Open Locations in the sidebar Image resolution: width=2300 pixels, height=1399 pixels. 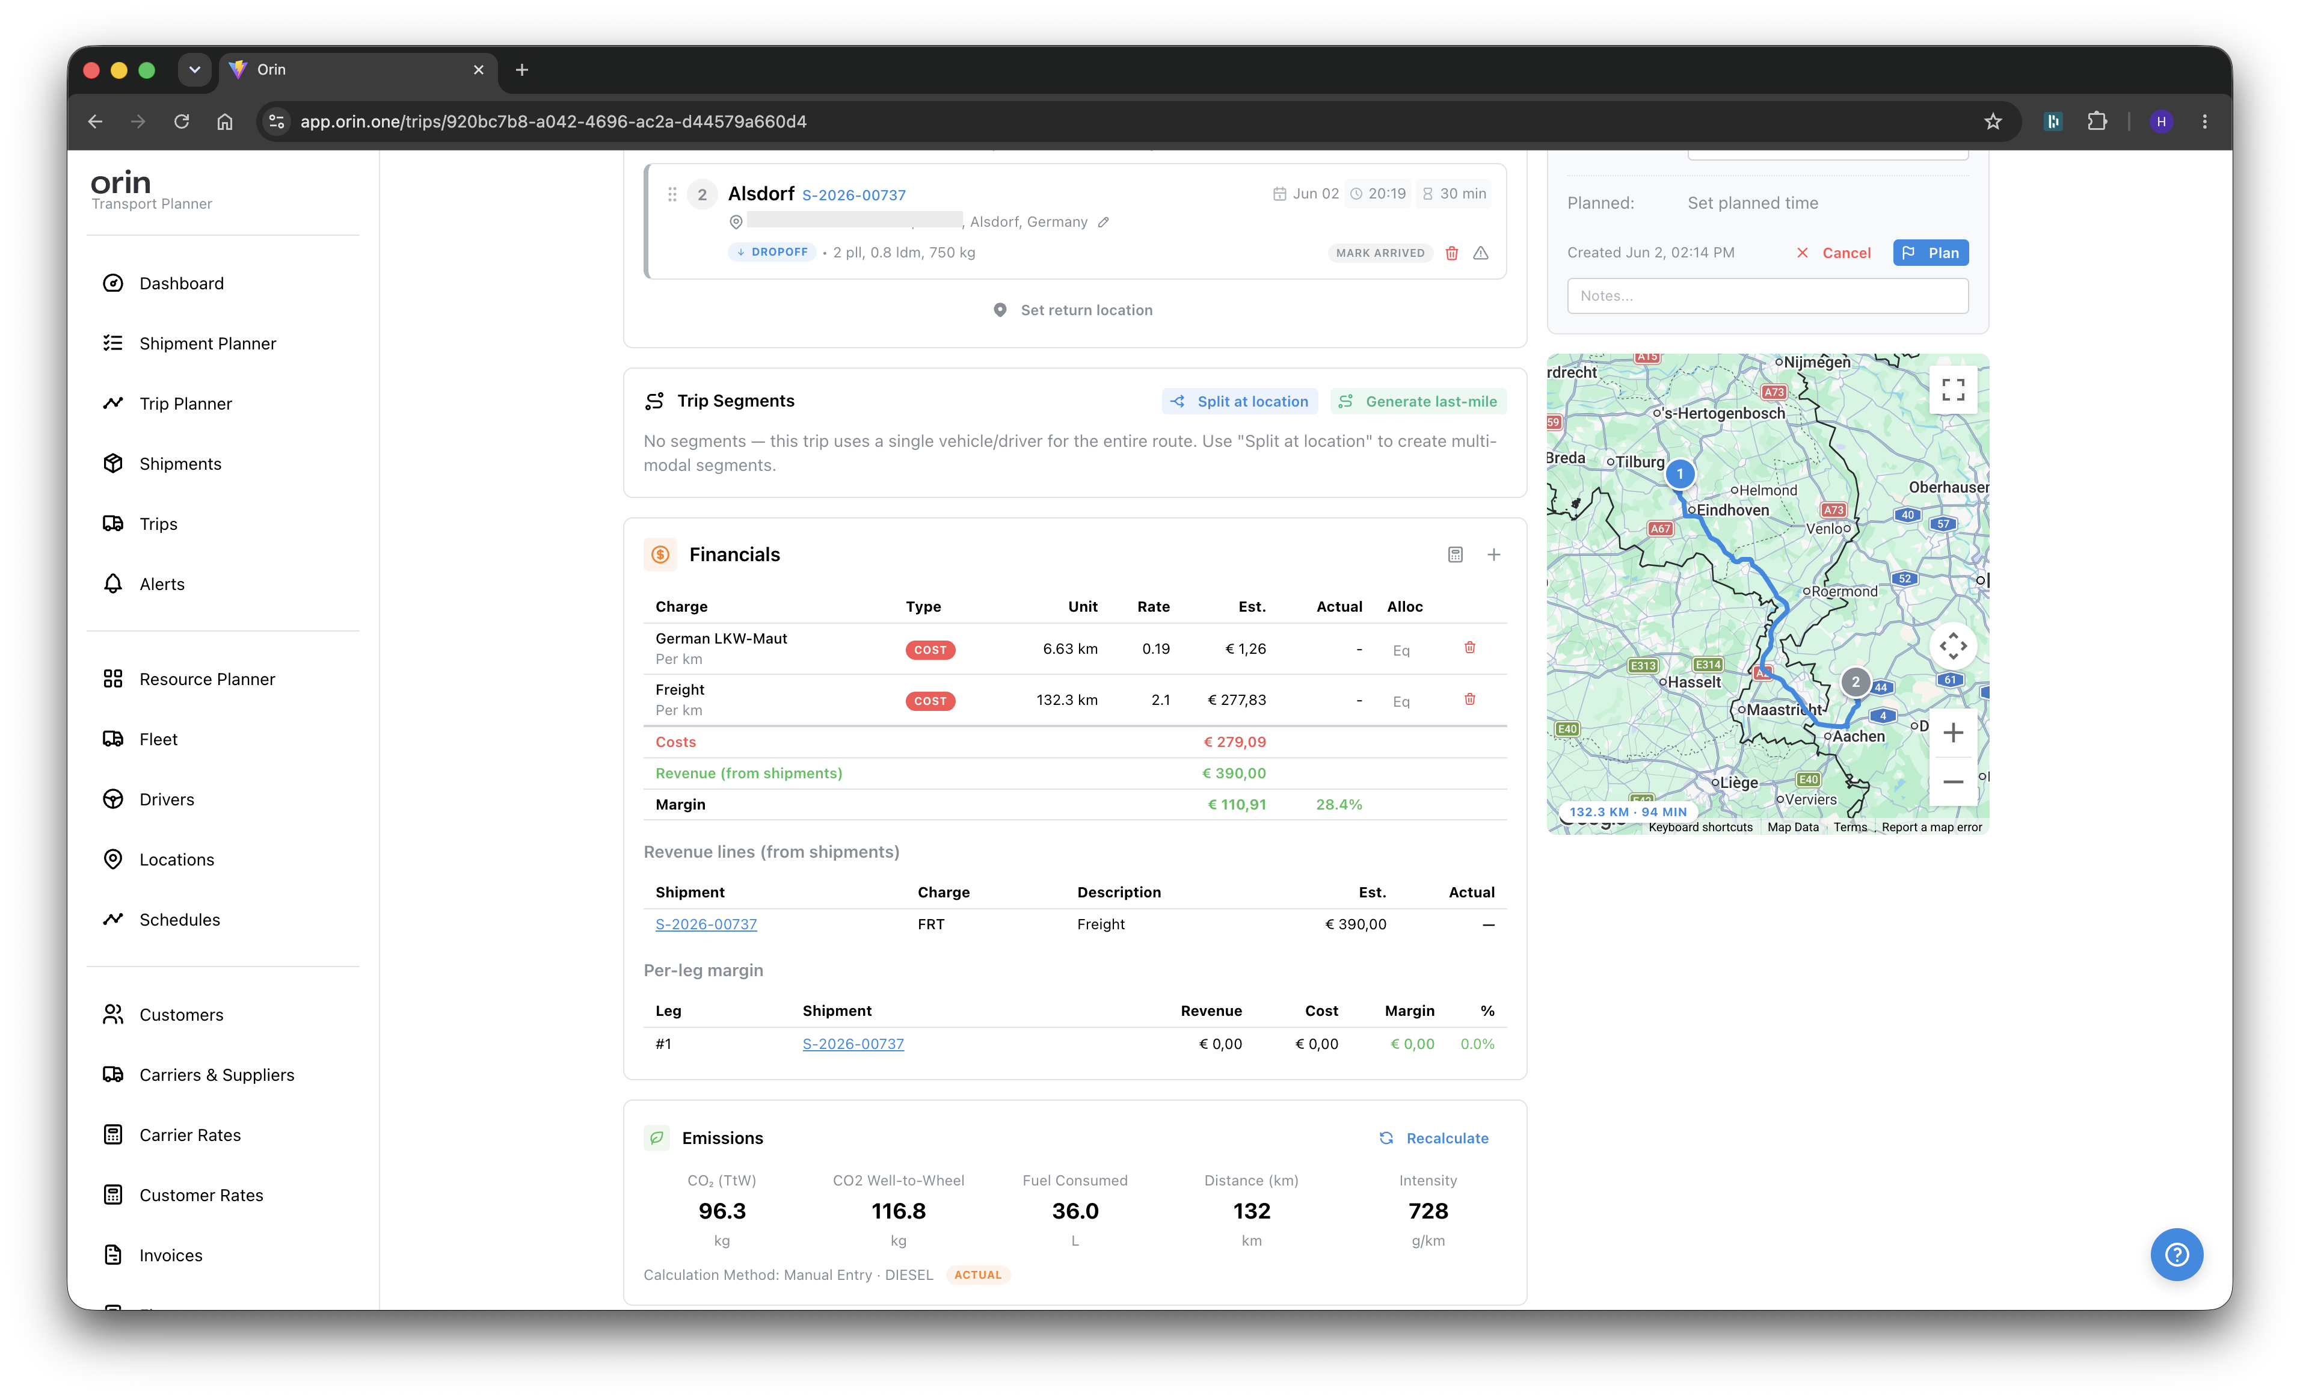pos(176,859)
